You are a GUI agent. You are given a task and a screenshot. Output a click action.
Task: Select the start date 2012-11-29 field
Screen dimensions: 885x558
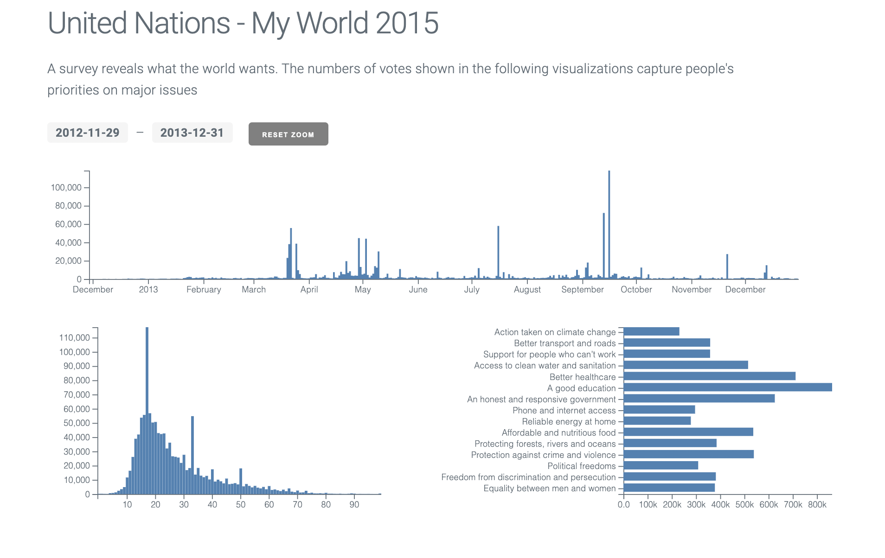point(88,133)
